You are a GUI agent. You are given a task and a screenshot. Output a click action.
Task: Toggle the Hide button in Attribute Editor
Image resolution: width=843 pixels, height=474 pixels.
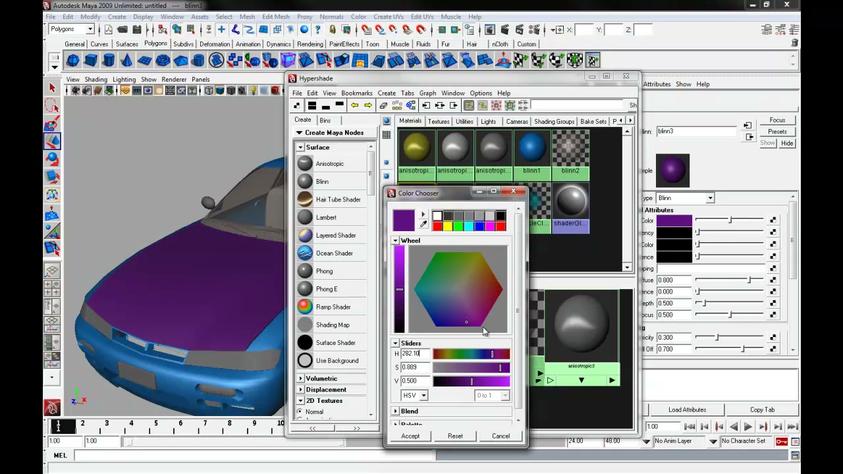(787, 143)
